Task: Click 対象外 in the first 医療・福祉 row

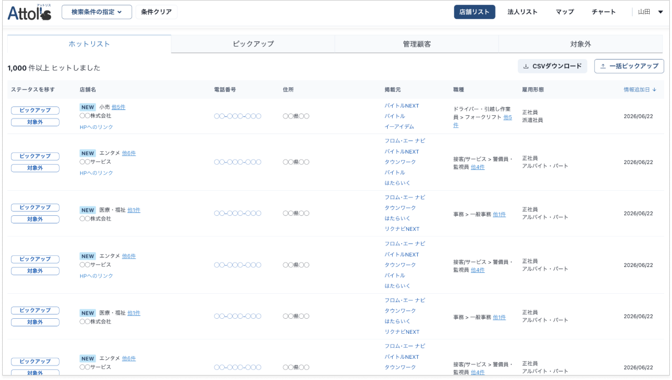Action: tap(35, 219)
